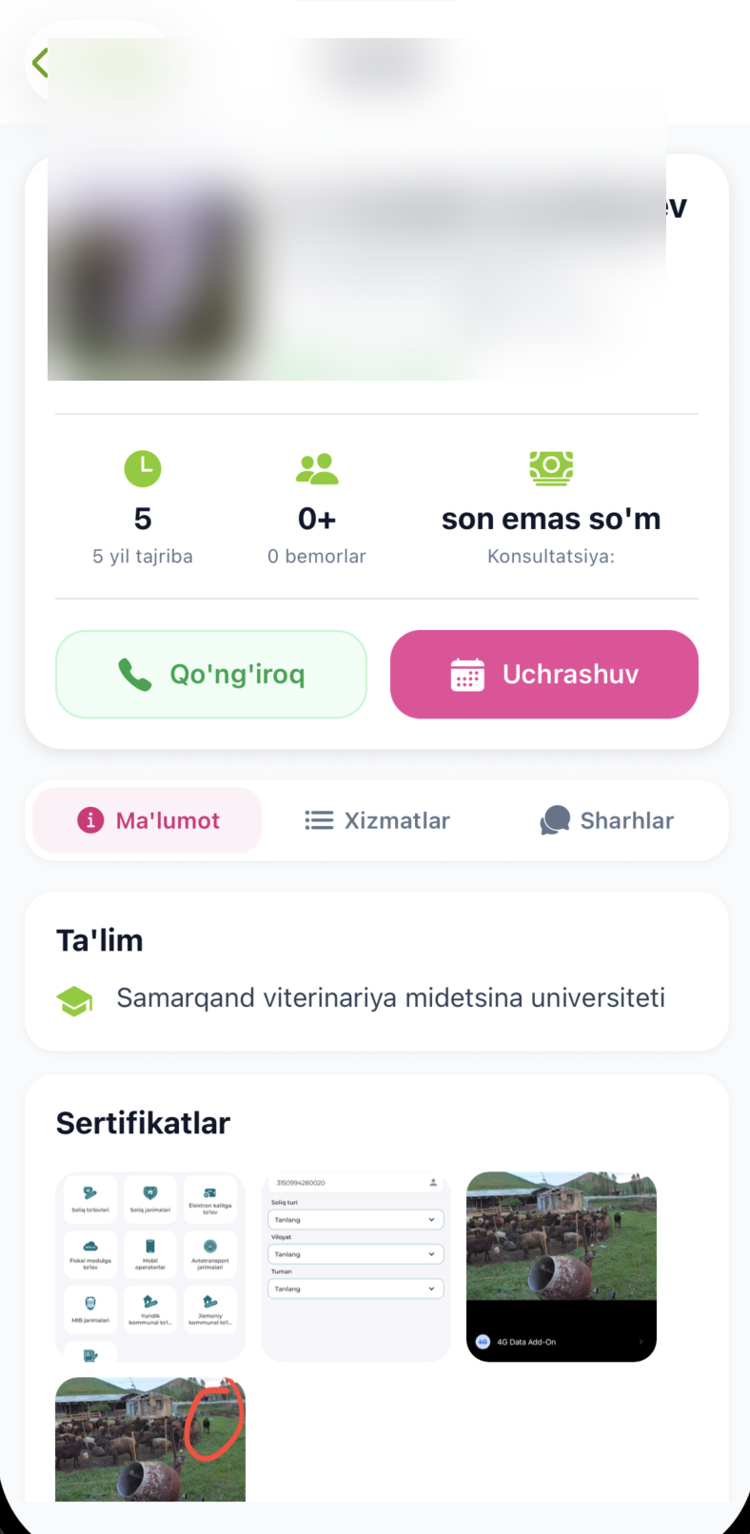Image resolution: width=750 pixels, height=1534 pixels.
Task: Open the Tanlang form certificate thumbnail
Action: click(356, 1266)
